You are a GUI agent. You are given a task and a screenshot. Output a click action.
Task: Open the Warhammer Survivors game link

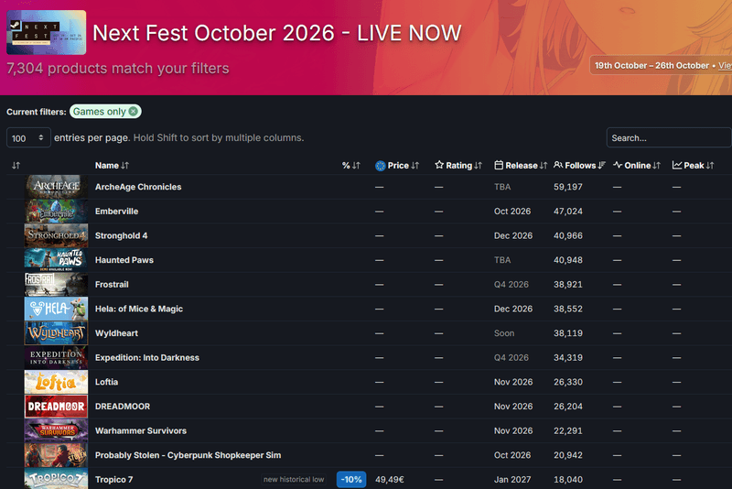click(x=141, y=430)
